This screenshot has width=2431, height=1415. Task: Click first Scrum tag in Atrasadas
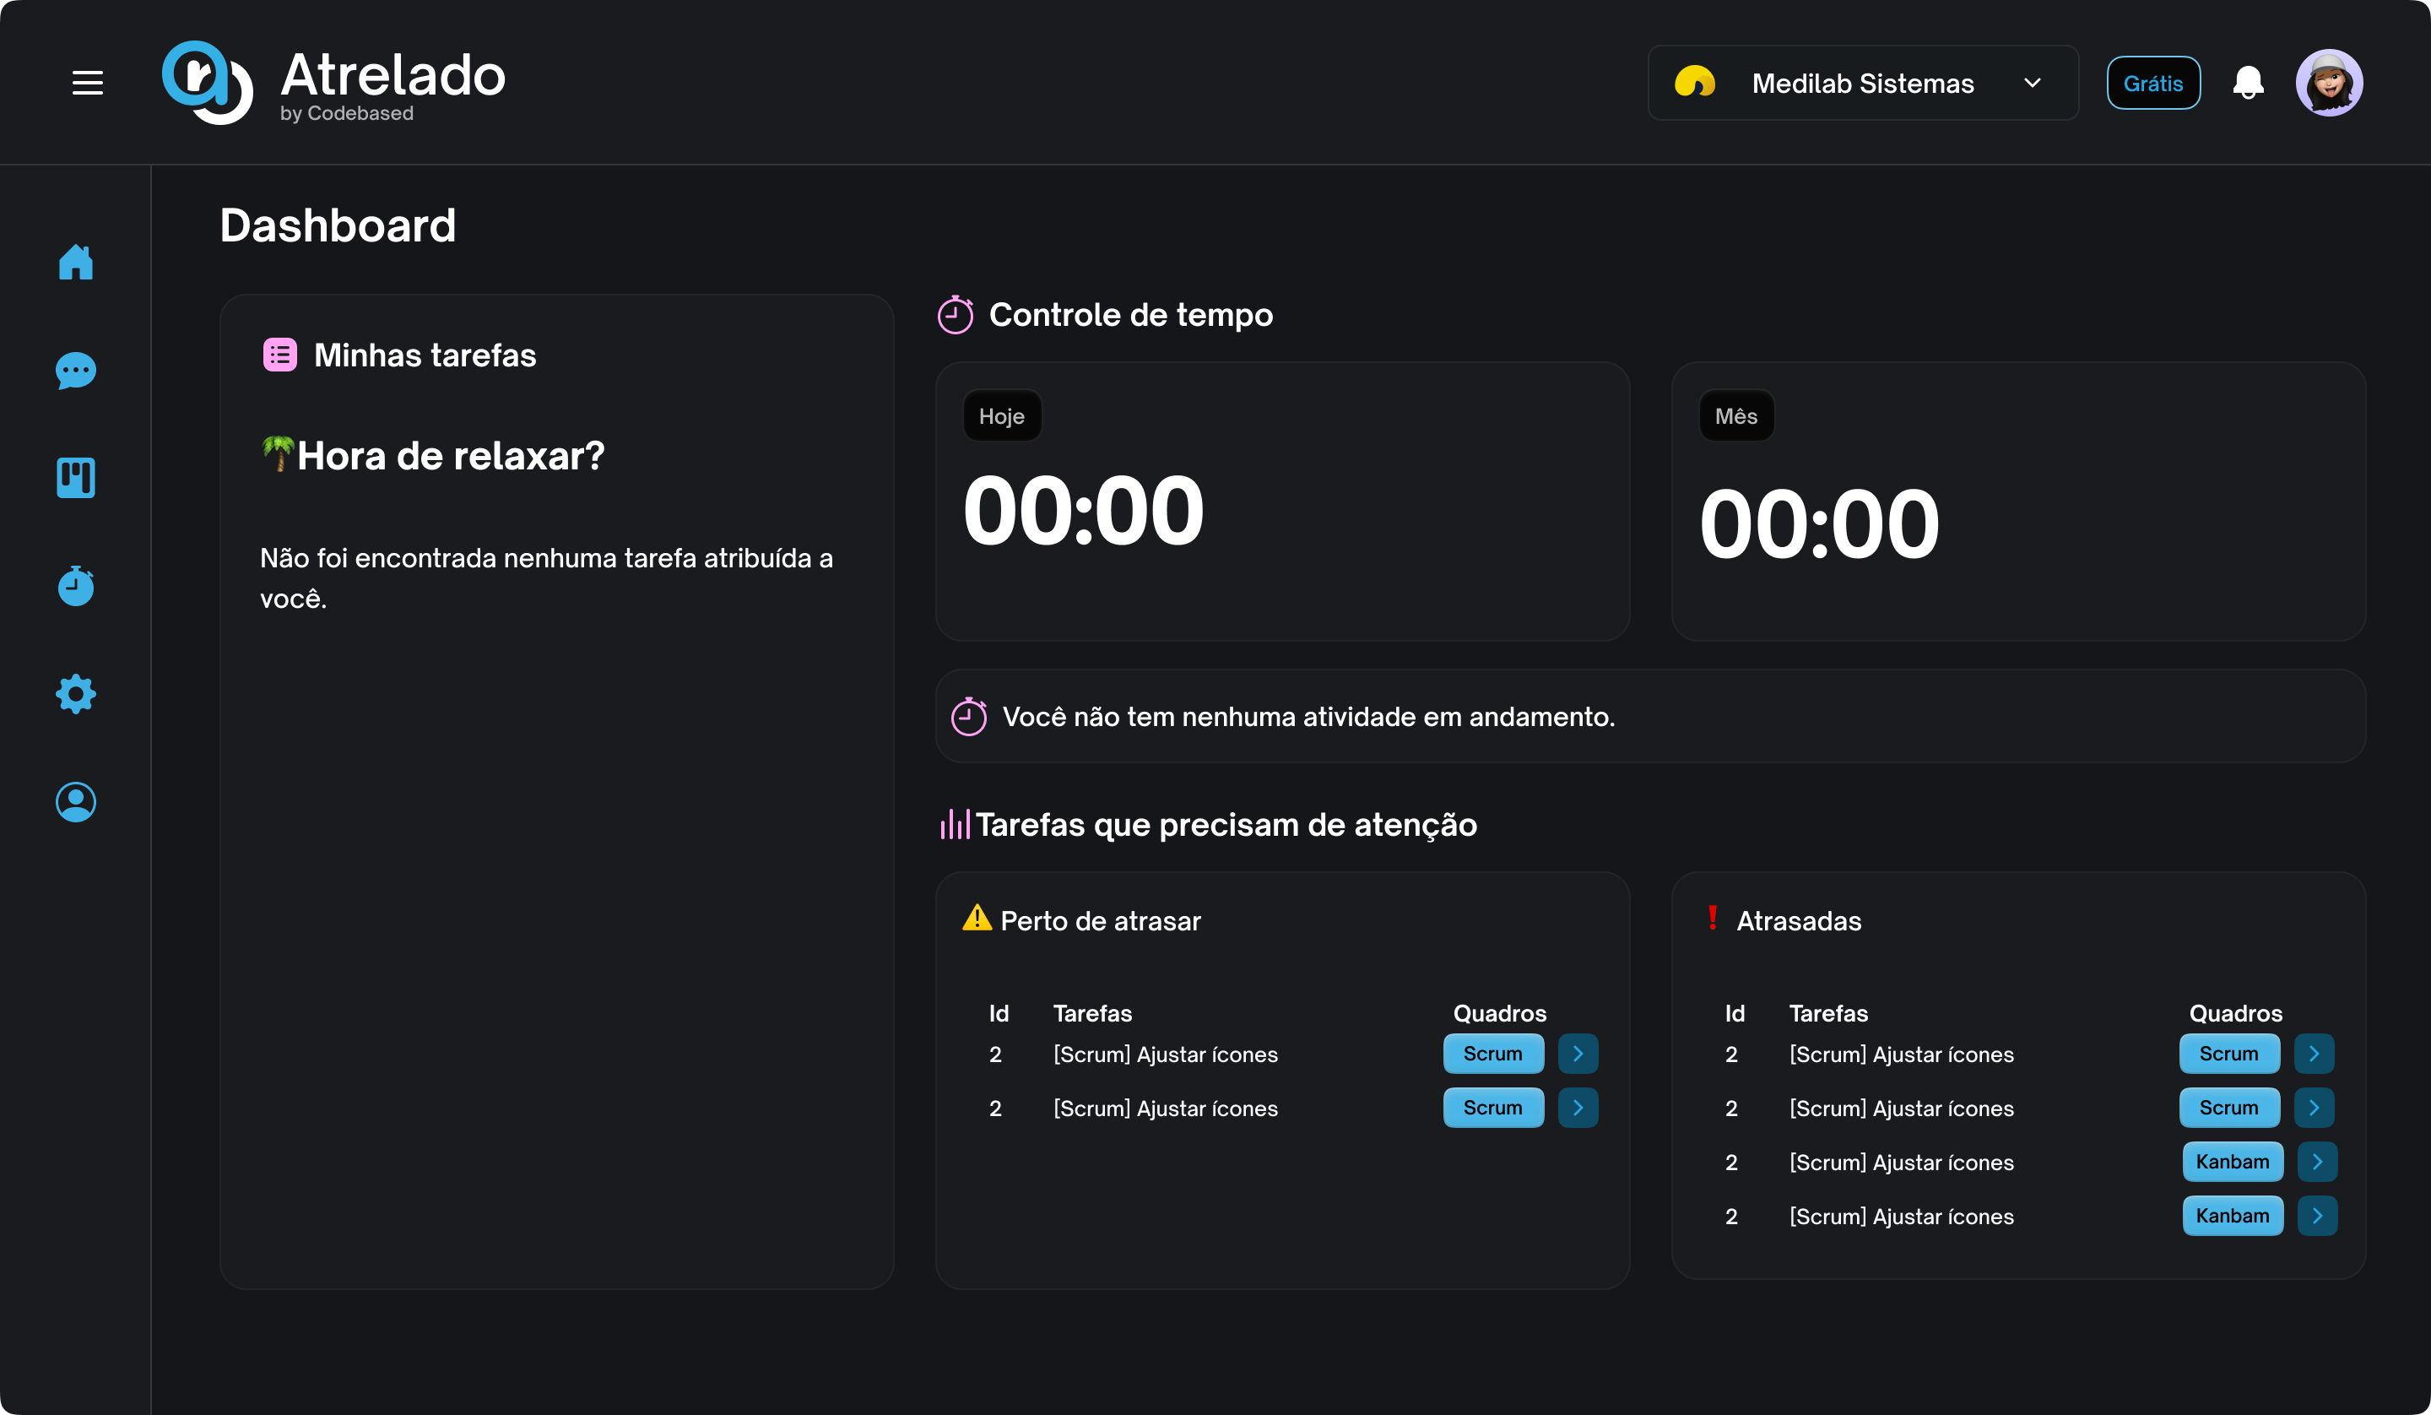[2228, 1054]
